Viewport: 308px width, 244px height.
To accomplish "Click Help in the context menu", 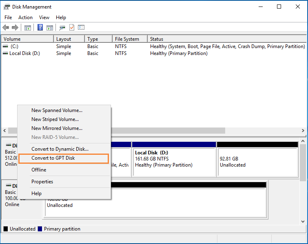I will pyautogui.click(x=64, y=193).
